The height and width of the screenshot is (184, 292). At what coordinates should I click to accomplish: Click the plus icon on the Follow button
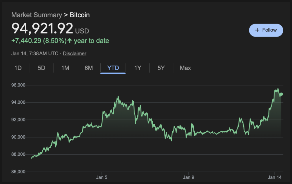257,30
